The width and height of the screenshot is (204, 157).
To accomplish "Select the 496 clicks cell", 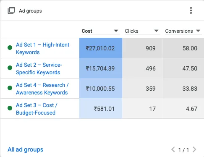I will (142, 68).
